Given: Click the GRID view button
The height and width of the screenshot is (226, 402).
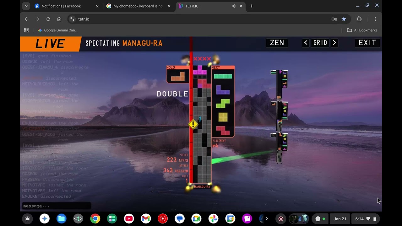Looking at the screenshot, I should (320, 43).
